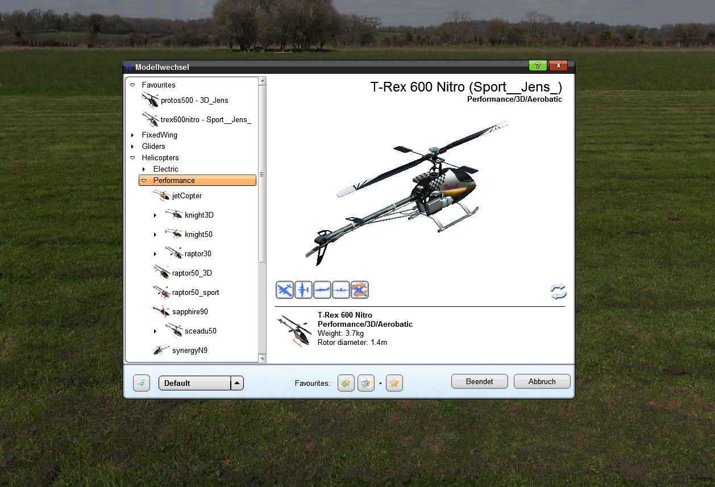
Task: Select the synergyN9 model
Action: 190,351
